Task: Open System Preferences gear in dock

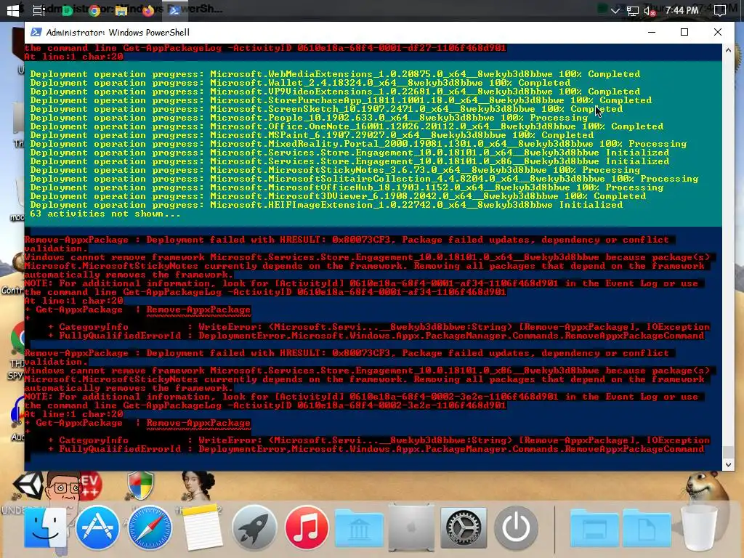Action: pyautogui.click(x=464, y=528)
